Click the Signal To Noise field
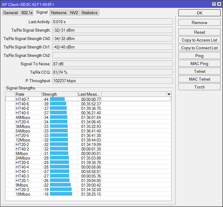The width and height of the screenshot is (223, 207). [x=113, y=64]
